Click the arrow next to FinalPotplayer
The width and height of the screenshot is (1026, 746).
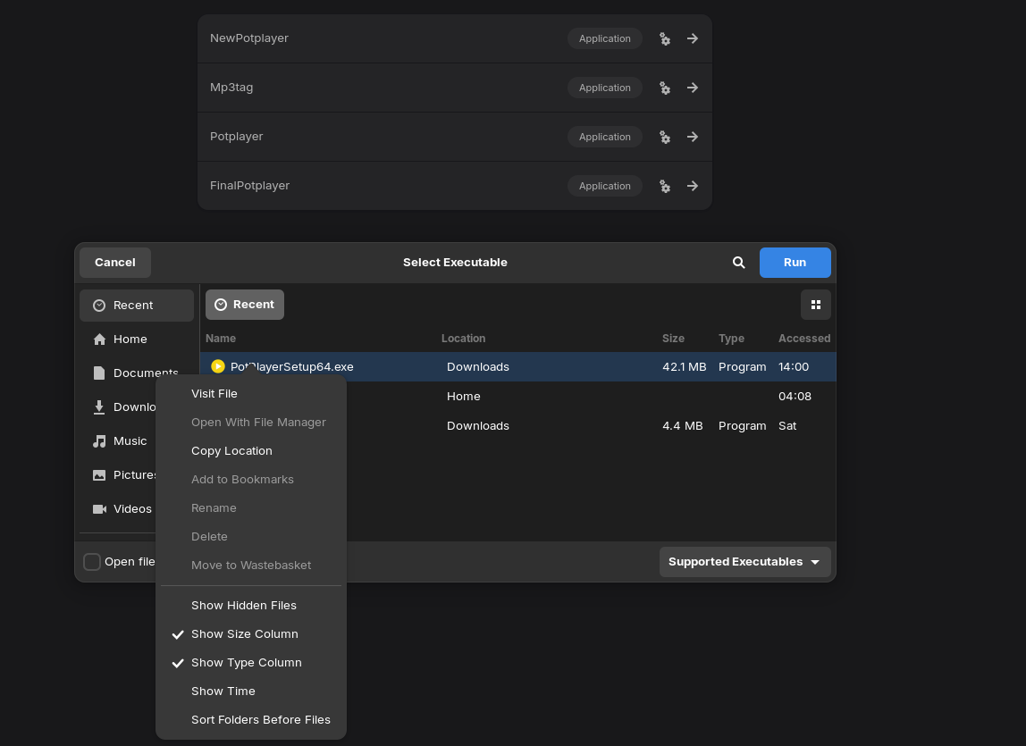[693, 186]
